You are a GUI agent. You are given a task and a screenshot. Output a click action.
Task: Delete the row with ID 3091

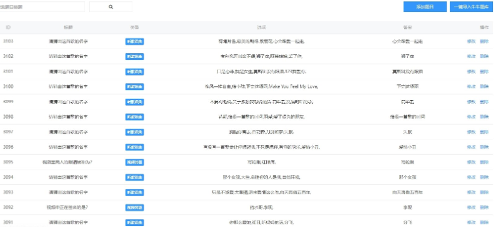click(x=484, y=222)
